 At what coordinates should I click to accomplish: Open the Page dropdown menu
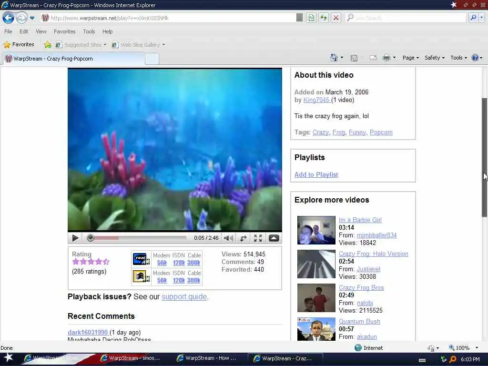coord(410,58)
